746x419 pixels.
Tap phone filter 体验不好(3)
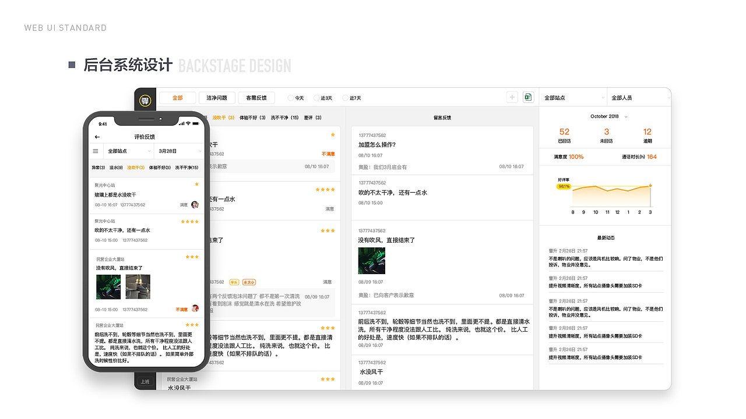pos(160,168)
